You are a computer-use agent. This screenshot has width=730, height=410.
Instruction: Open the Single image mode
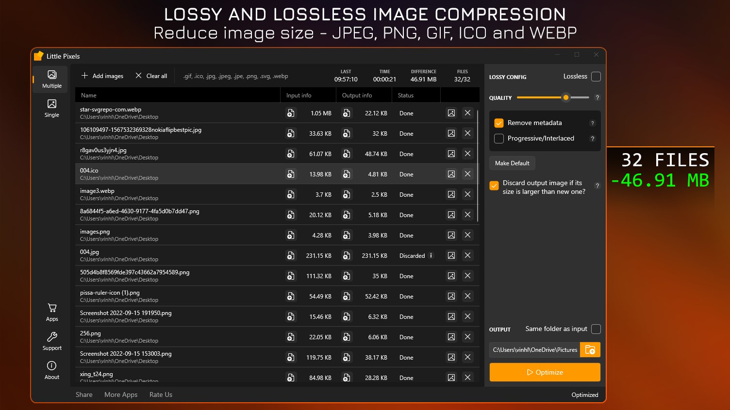tap(51, 108)
